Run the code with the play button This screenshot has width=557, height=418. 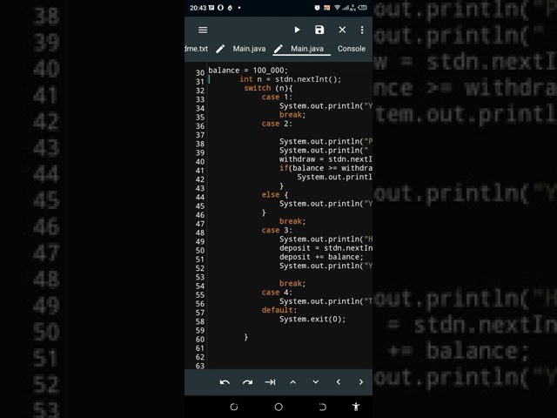point(298,30)
